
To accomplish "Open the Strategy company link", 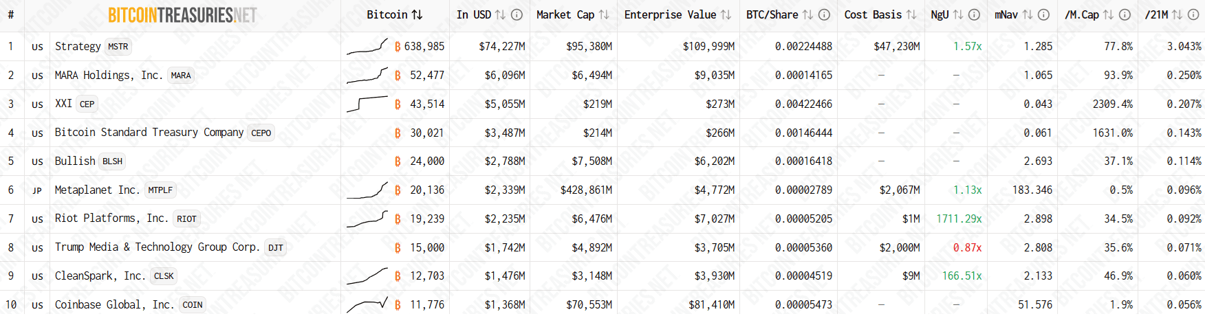I will click(78, 46).
